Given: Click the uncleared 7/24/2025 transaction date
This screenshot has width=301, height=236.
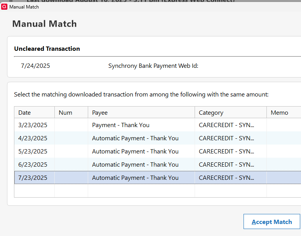Looking at the screenshot, I should [x=35, y=66].
